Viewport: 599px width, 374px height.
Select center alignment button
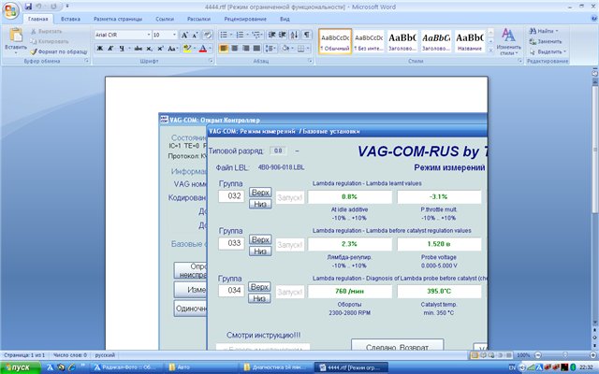coord(235,49)
